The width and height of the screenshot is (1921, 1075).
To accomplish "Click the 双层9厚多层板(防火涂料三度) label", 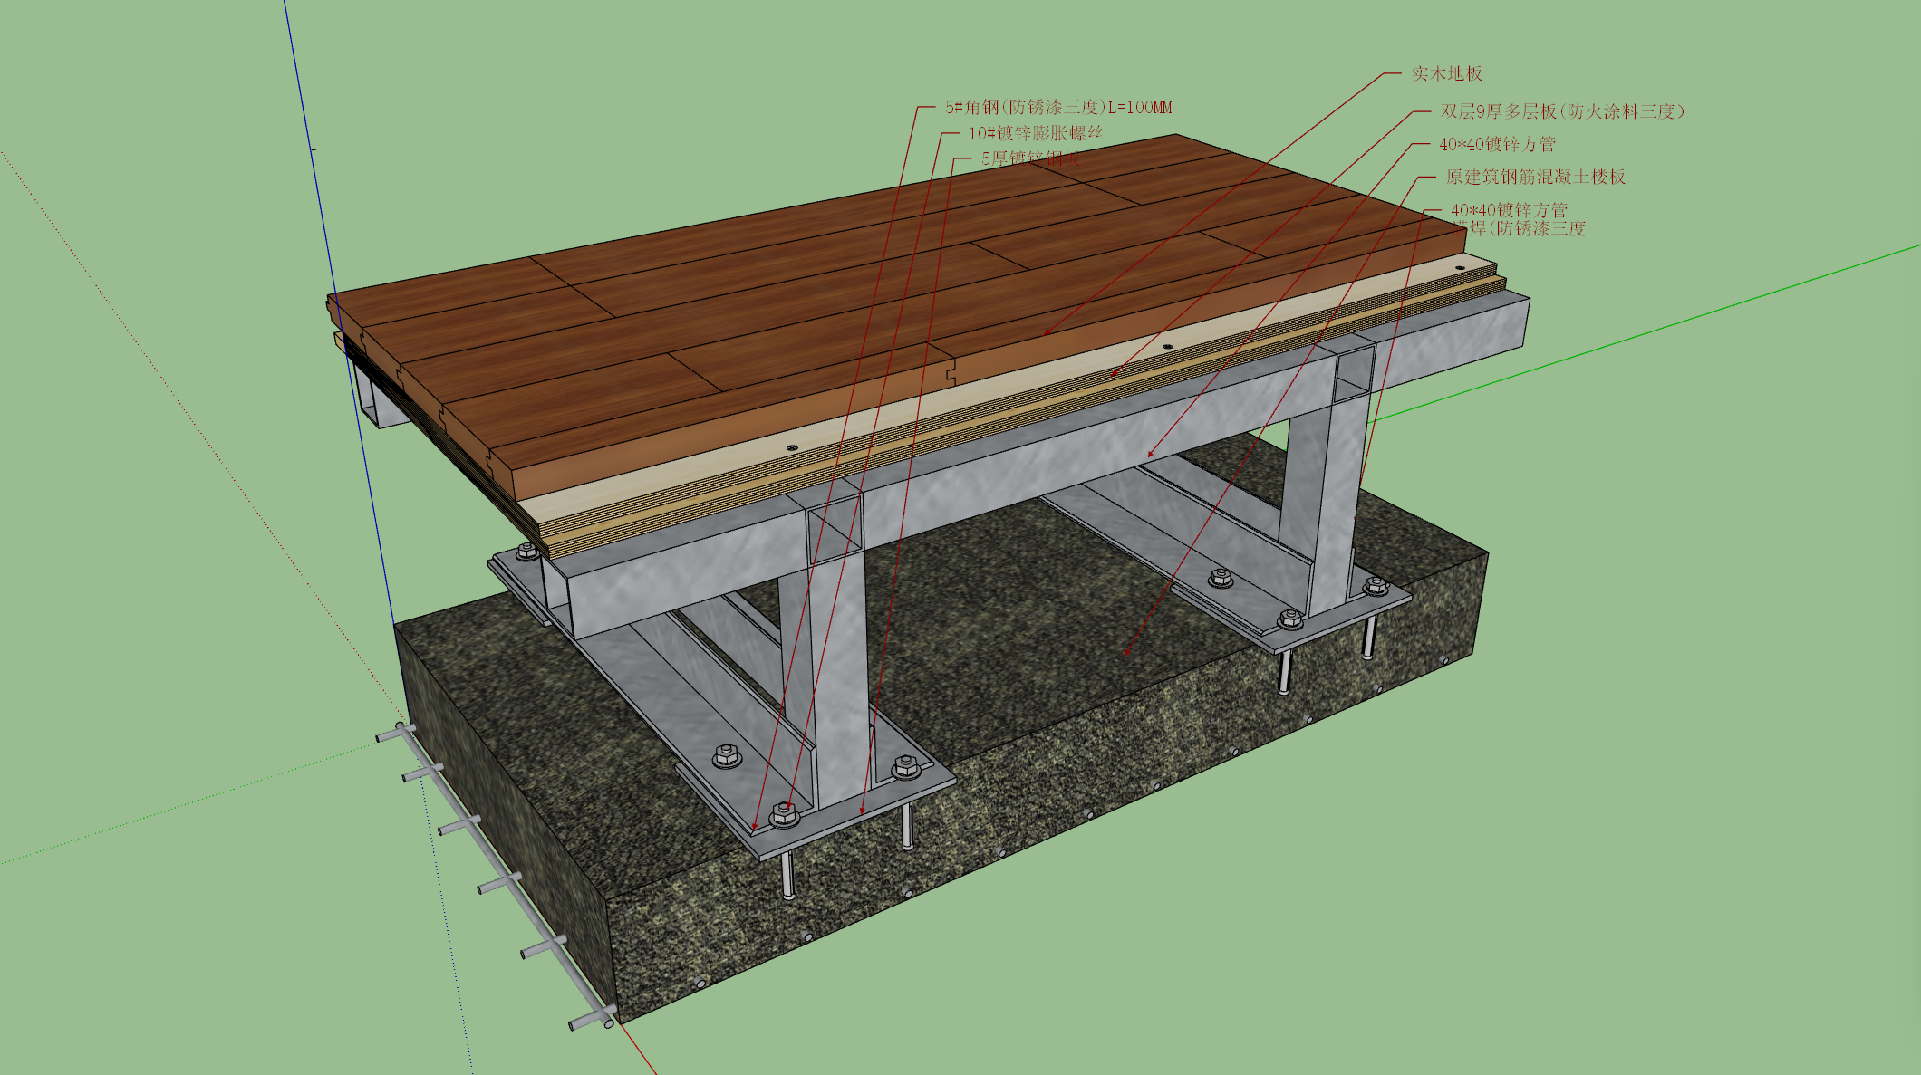I will (1562, 111).
